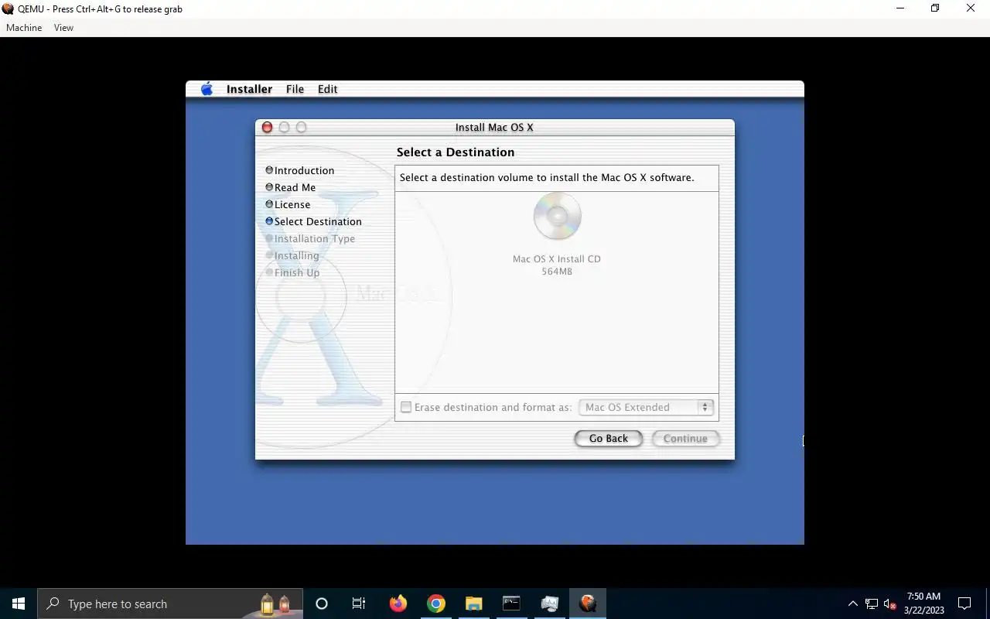Click the Select Destination step in sidebar
This screenshot has width=990, height=619.
point(313,221)
